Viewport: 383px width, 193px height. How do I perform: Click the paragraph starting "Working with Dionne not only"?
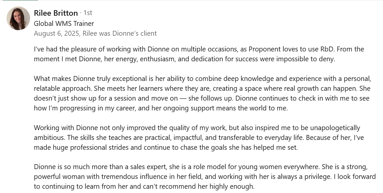tap(199, 138)
